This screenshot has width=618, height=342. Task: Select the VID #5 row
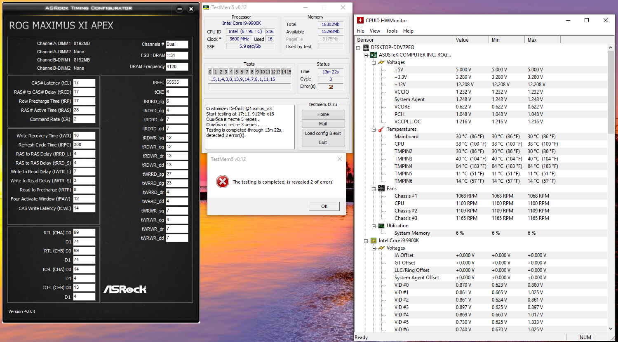[x=481, y=322]
